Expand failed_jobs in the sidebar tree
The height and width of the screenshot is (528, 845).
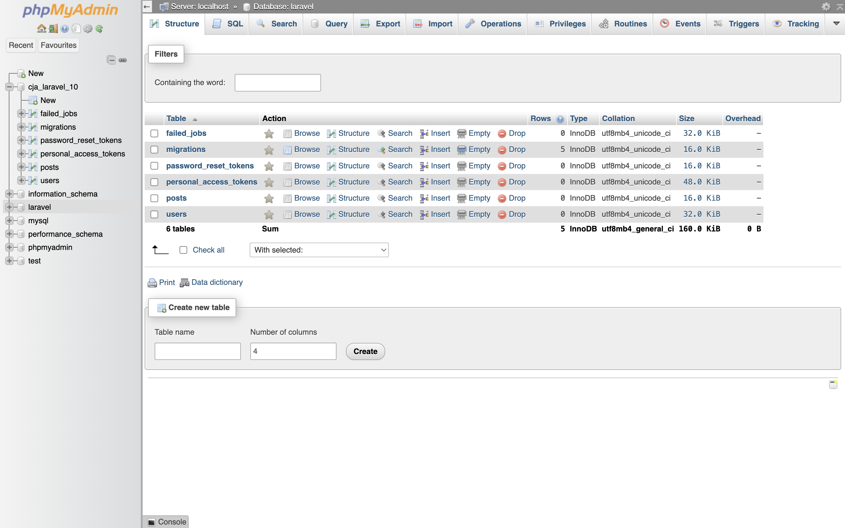click(x=21, y=114)
